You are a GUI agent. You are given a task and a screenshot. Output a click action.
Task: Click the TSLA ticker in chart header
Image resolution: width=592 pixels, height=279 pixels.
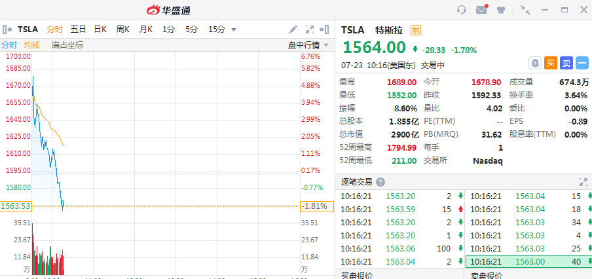click(28, 29)
